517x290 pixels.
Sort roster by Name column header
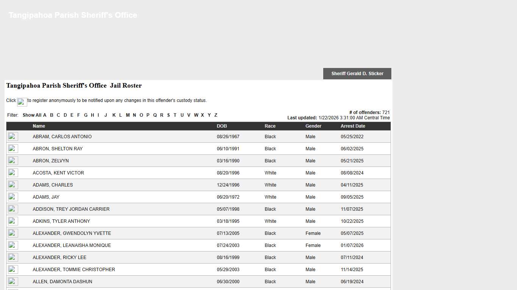click(x=39, y=126)
